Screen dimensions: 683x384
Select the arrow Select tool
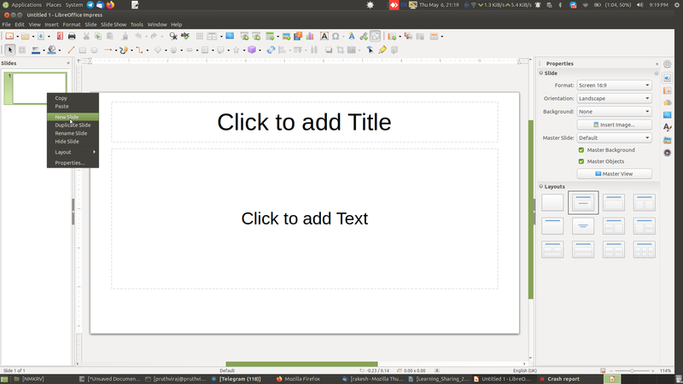[10, 50]
